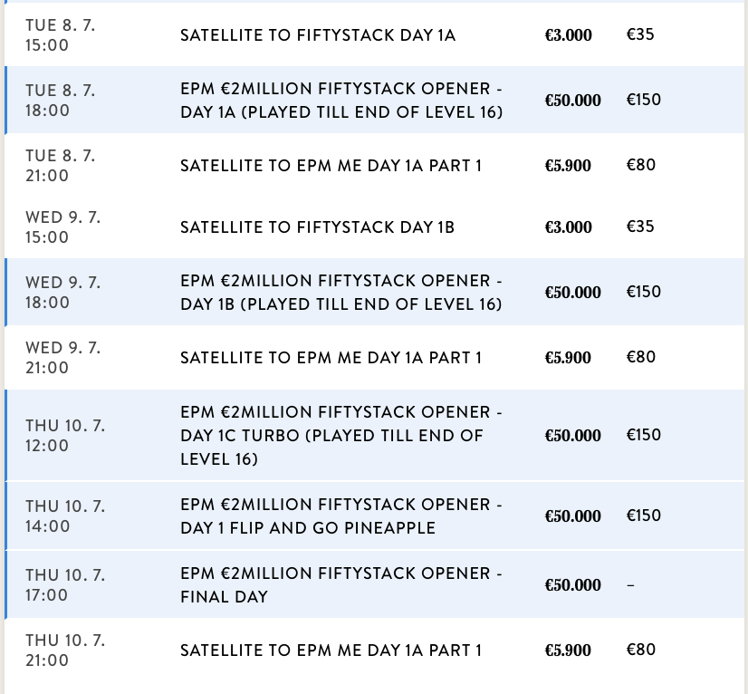Open the Day 1C Turbo opener event
Screen dimensions: 748x694
[340, 436]
